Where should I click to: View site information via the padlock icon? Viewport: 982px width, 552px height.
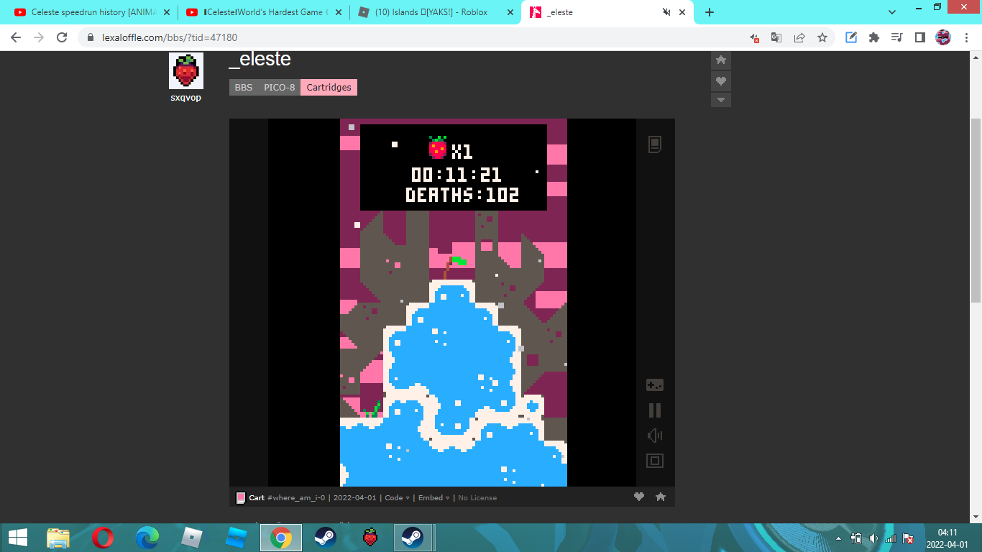click(91, 37)
